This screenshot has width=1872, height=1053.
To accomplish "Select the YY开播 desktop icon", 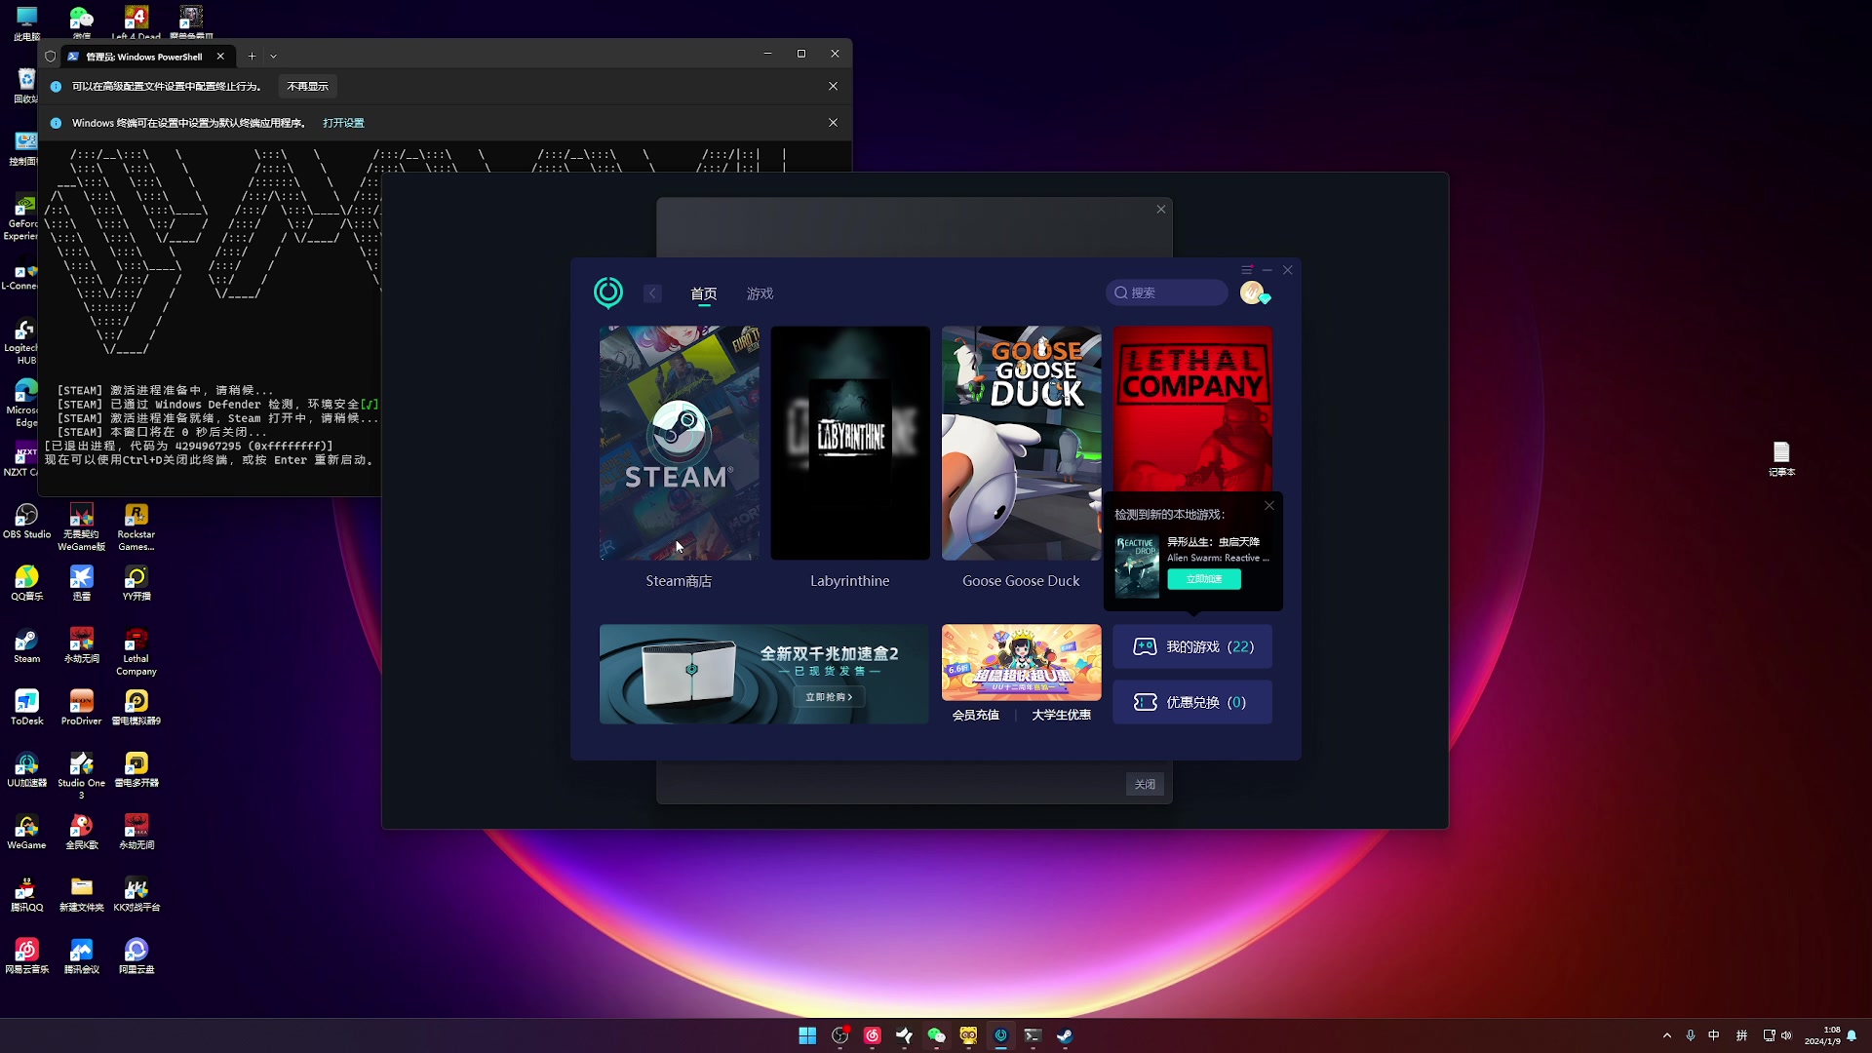I will tap(136, 583).
